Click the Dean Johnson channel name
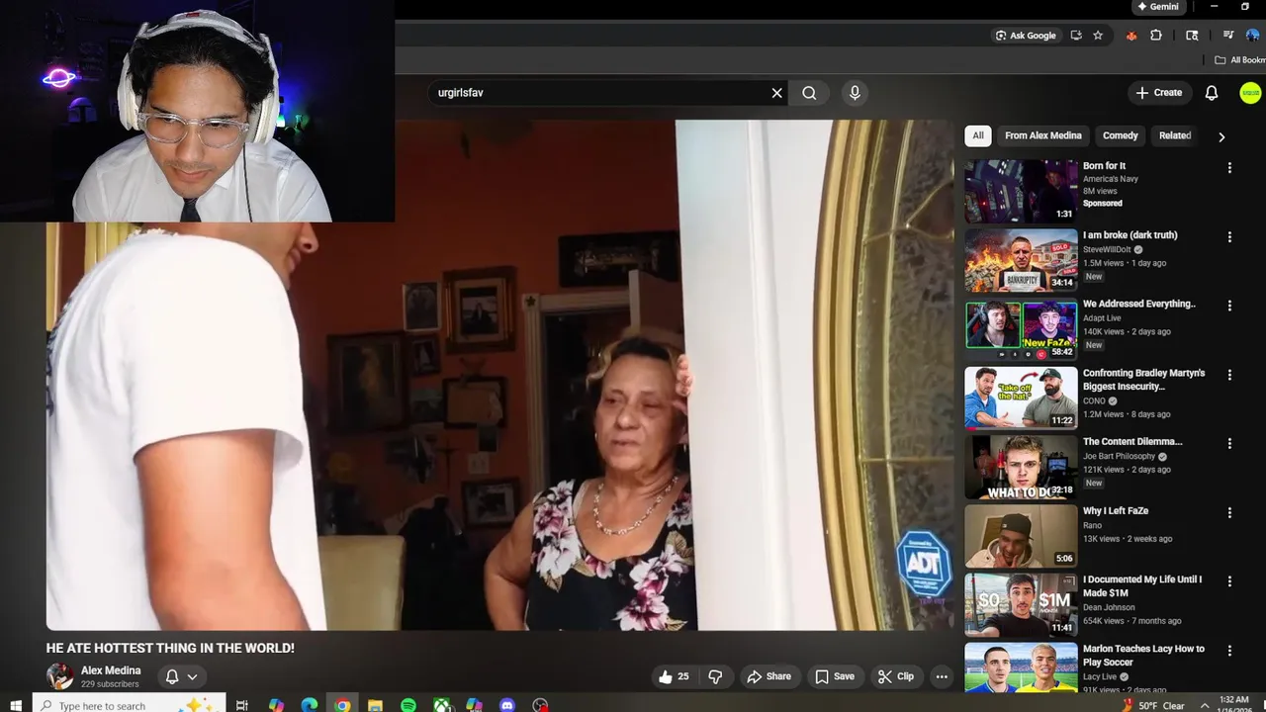 click(x=1109, y=607)
